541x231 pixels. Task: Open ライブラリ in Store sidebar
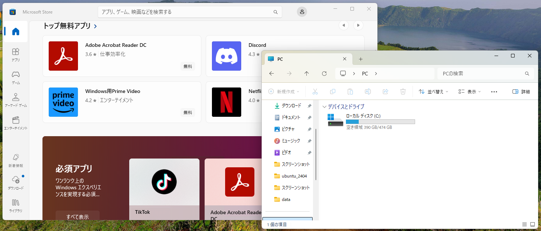pos(16,205)
